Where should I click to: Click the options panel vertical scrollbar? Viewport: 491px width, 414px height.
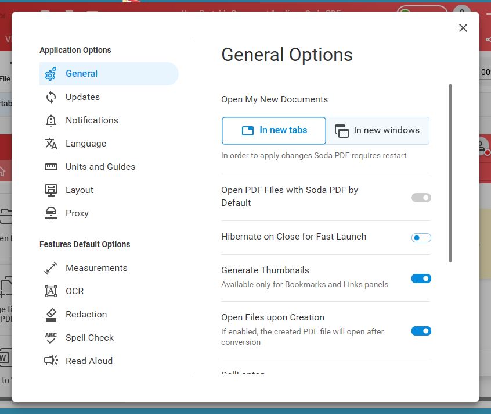point(450,173)
